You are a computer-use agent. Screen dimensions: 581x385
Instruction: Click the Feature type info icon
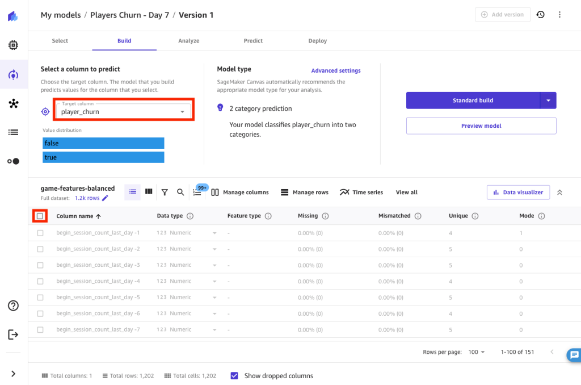[268, 216]
